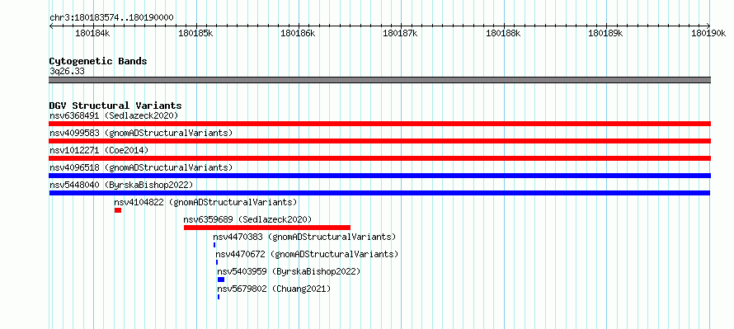Image resolution: width=734 pixels, height=329 pixels.
Task: Click the nsv5679802 (Chuang2021) label
Action: 274,289
